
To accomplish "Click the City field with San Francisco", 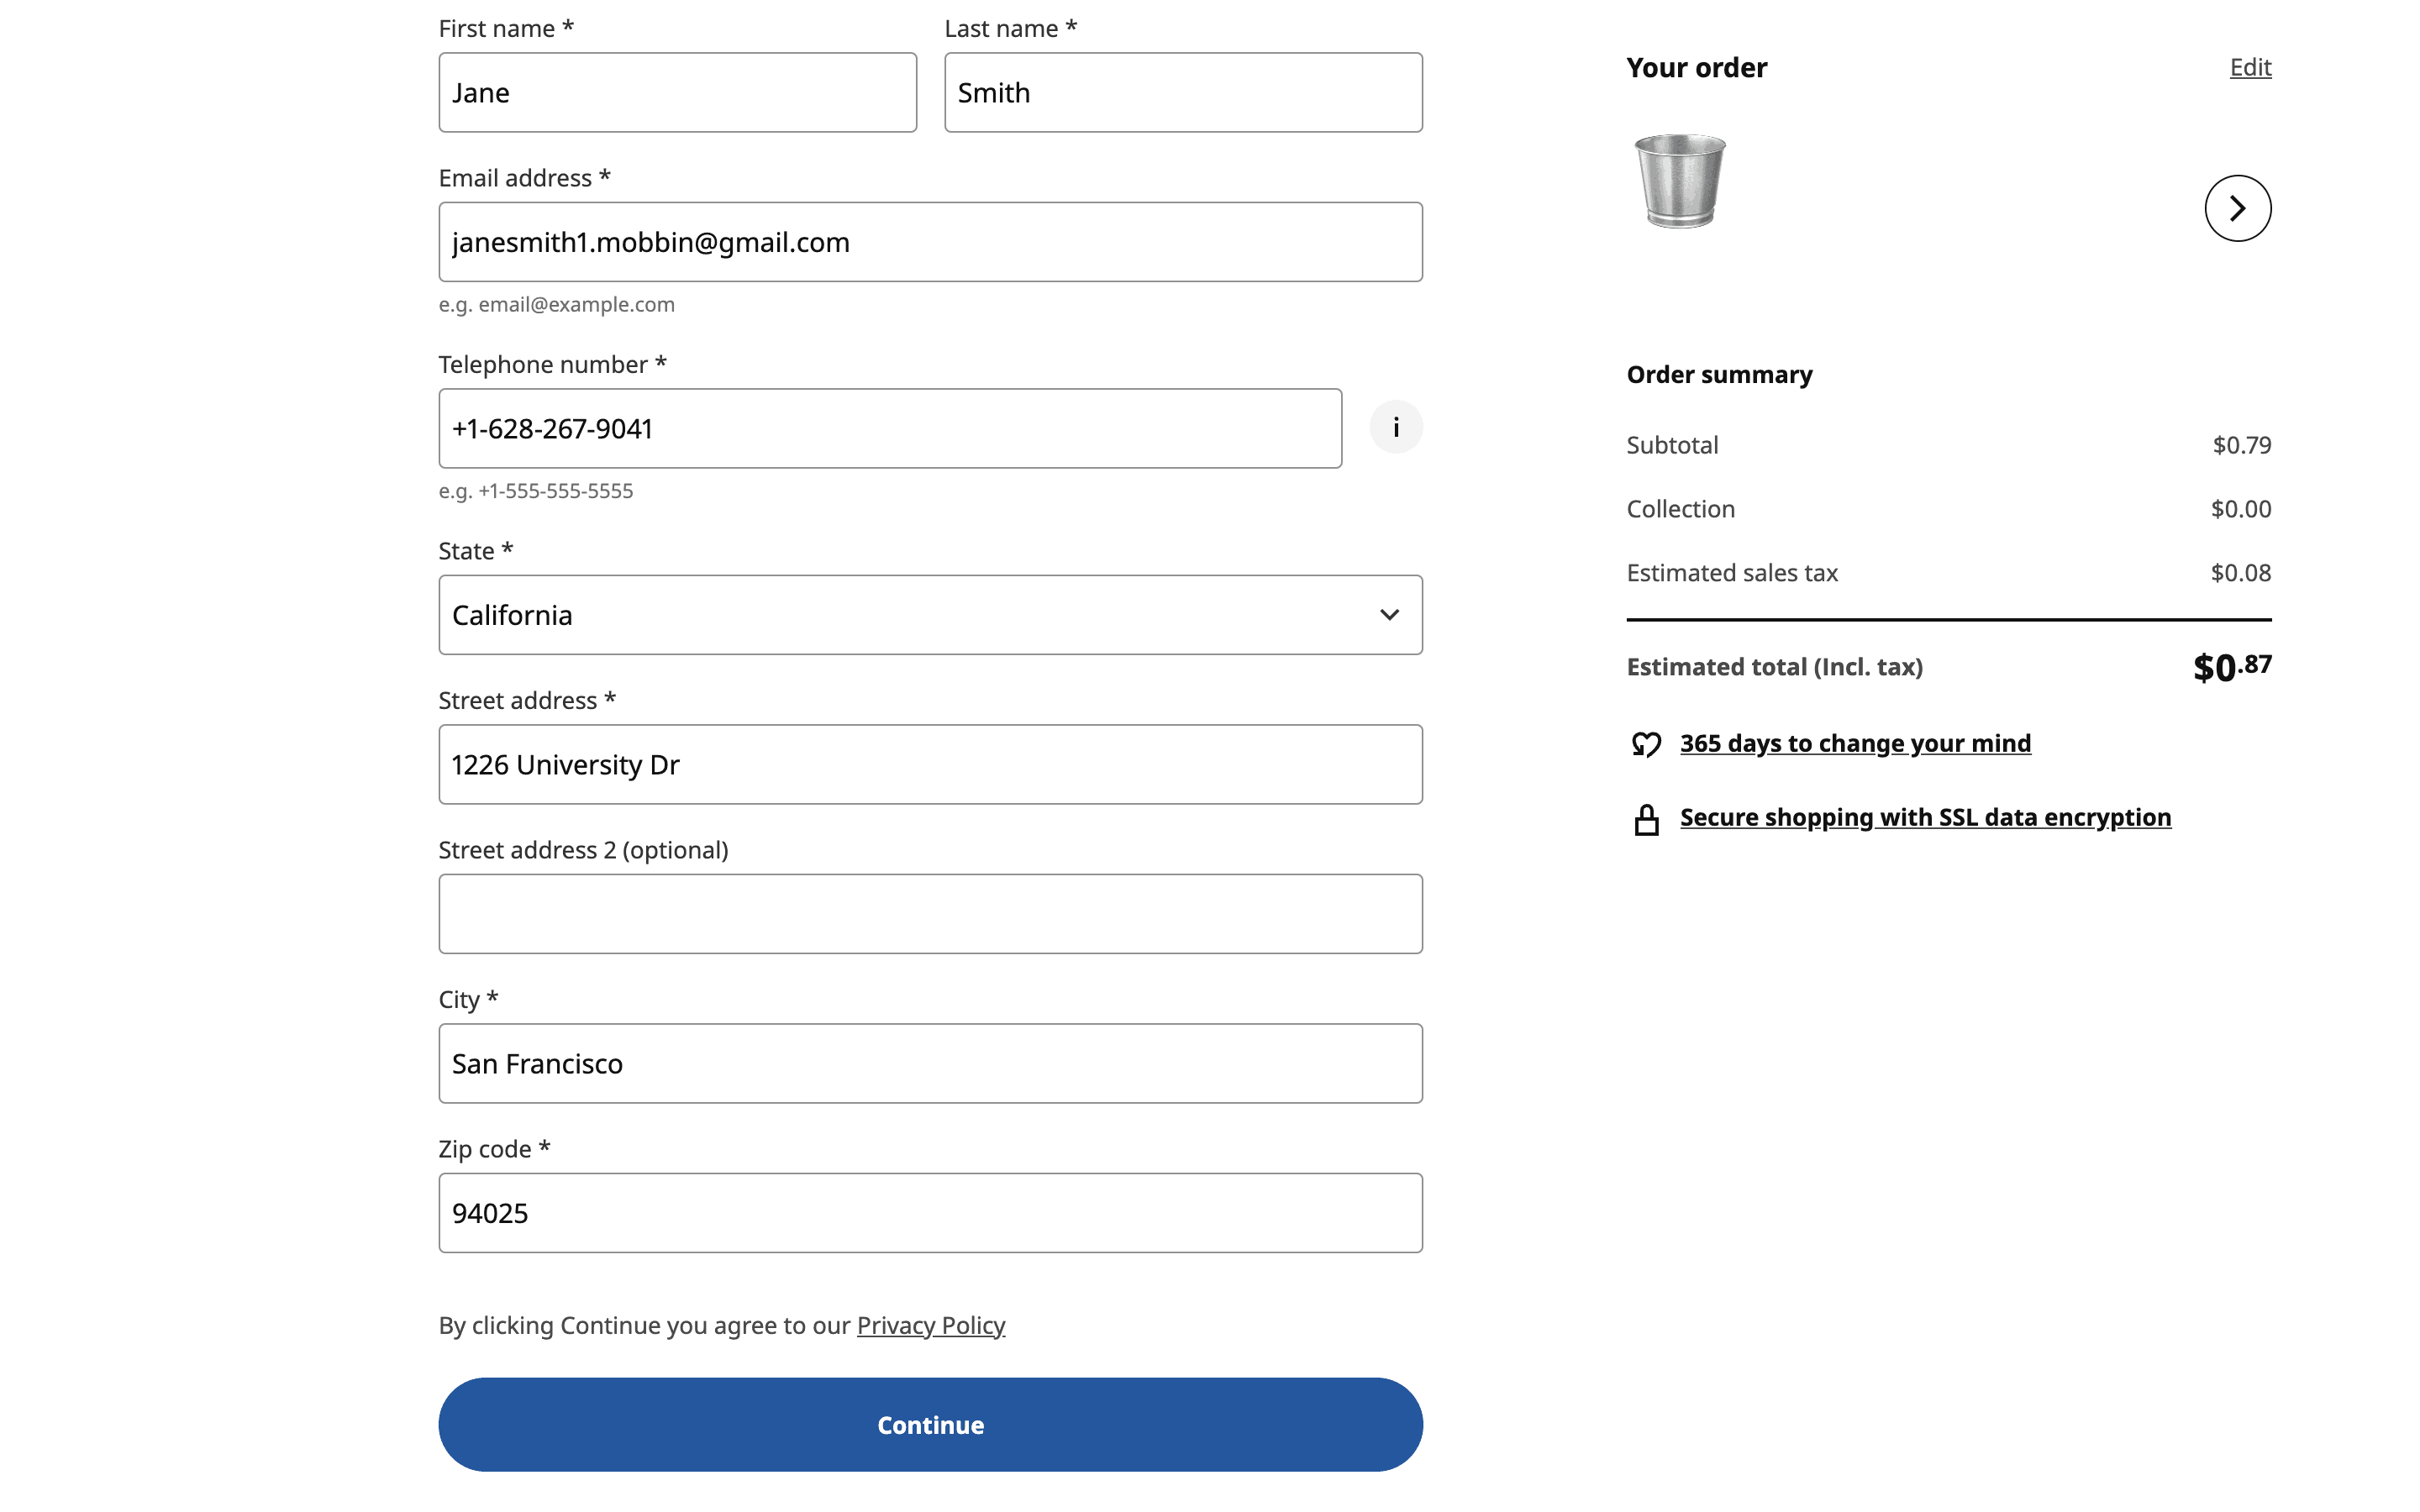I will [929, 1064].
